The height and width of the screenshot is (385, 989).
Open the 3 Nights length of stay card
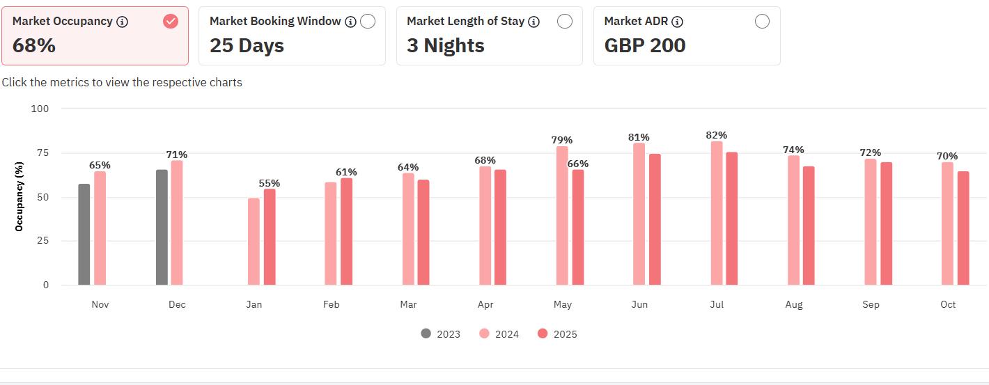490,36
